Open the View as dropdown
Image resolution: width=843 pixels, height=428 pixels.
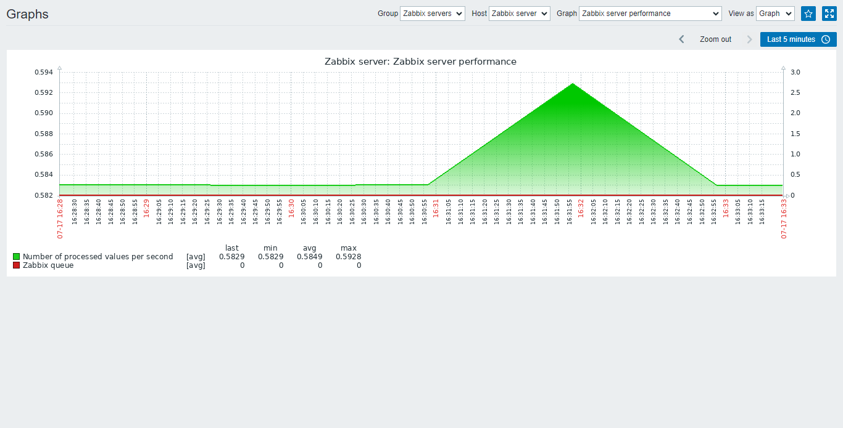tap(775, 14)
